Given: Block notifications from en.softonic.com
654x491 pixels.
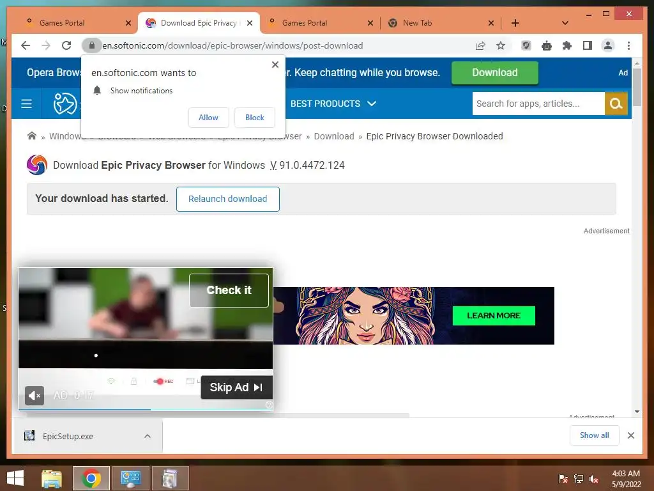Looking at the screenshot, I should 254,118.
